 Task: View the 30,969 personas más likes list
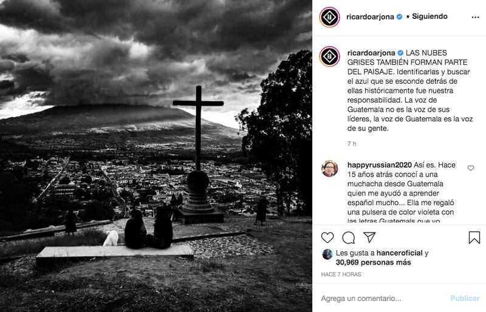373,262
